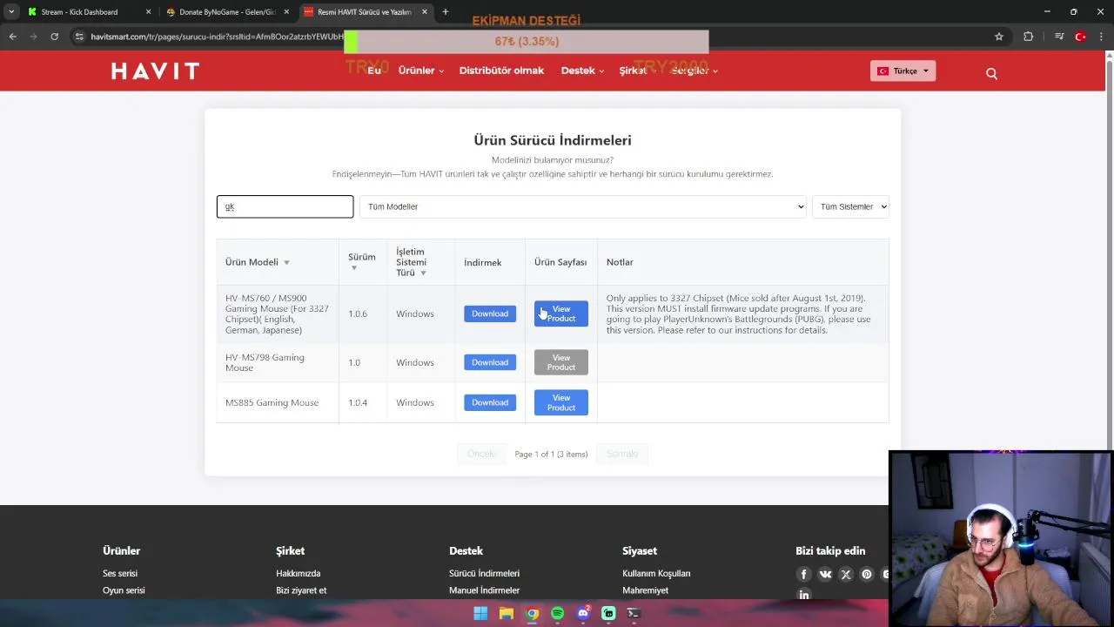Open footer link Sürücü İndirmeleri
The height and width of the screenshot is (627, 1114).
point(485,573)
